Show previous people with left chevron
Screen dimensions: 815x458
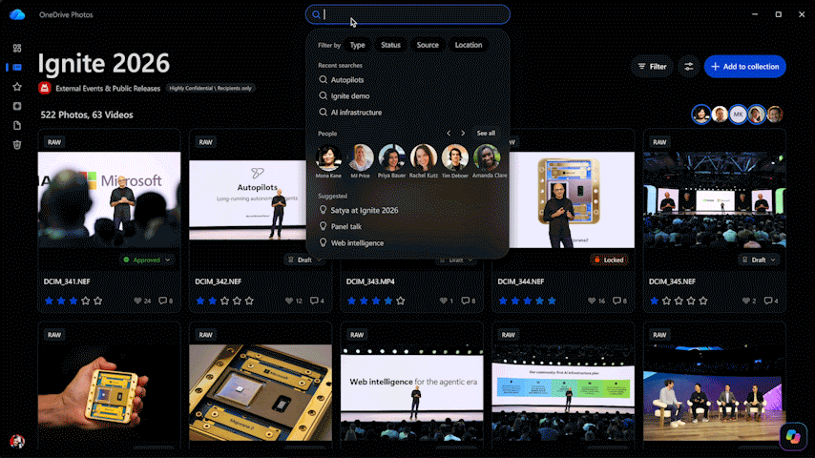449,133
